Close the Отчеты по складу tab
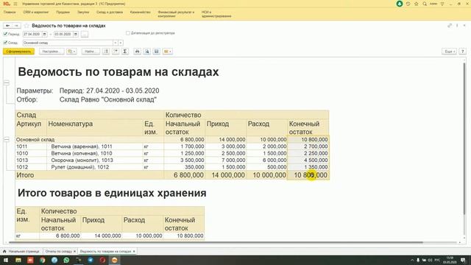 pyautogui.click(x=75, y=251)
